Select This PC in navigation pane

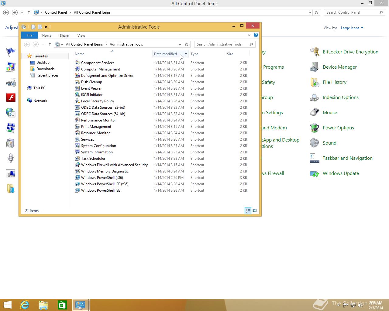pos(39,88)
